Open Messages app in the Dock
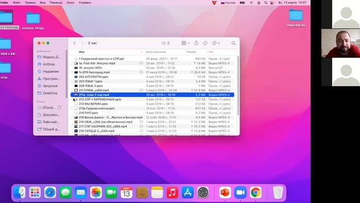 click(x=65, y=192)
